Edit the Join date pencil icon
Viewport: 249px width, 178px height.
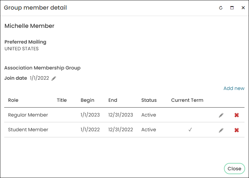click(54, 78)
